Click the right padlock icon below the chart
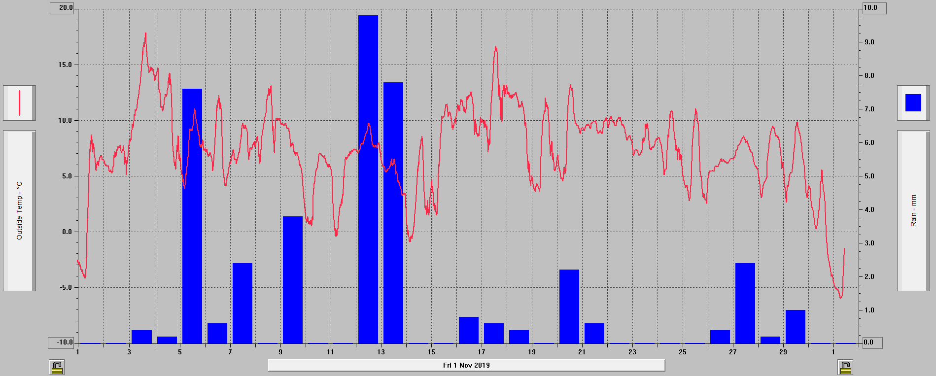This screenshot has height=376, width=936. coord(845,367)
